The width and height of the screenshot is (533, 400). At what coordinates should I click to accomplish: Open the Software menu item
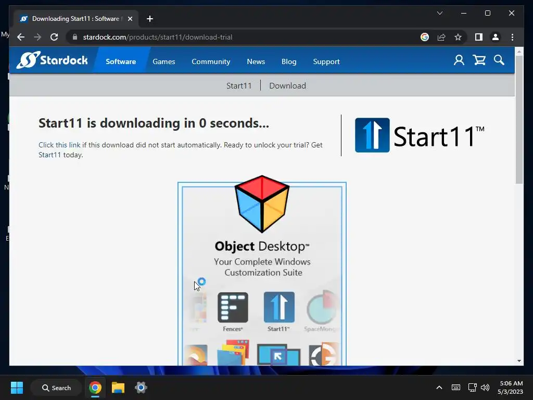click(121, 61)
